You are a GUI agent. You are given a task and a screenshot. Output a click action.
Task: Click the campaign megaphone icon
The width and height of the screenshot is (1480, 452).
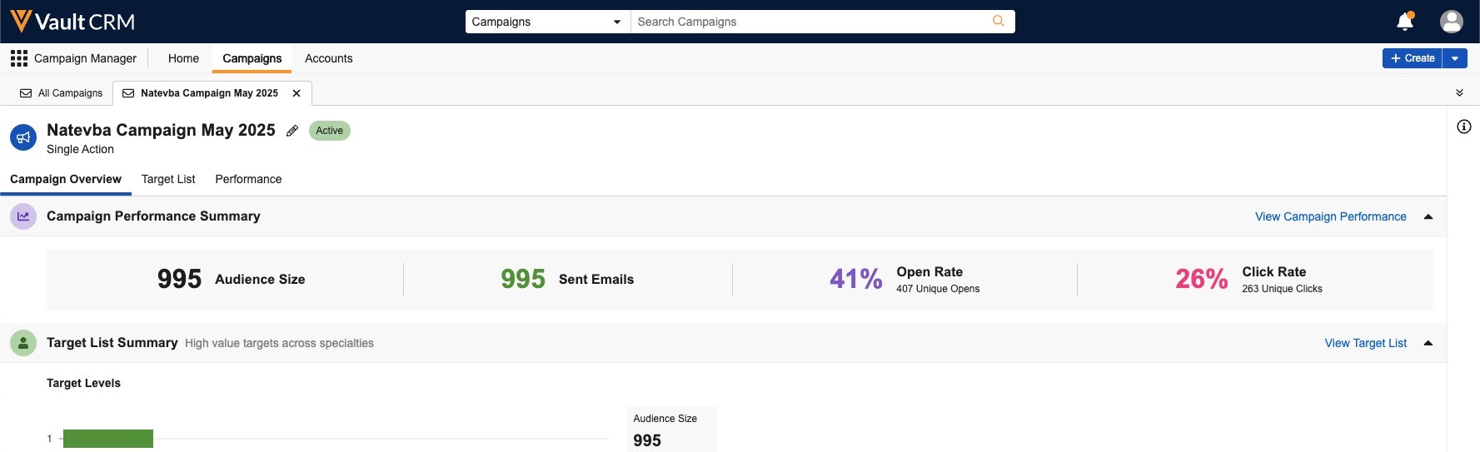[x=23, y=138]
